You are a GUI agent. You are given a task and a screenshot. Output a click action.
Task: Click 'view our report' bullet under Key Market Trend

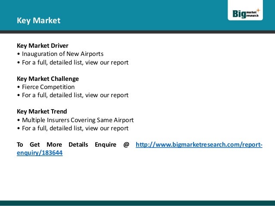click(x=73, y=128)
